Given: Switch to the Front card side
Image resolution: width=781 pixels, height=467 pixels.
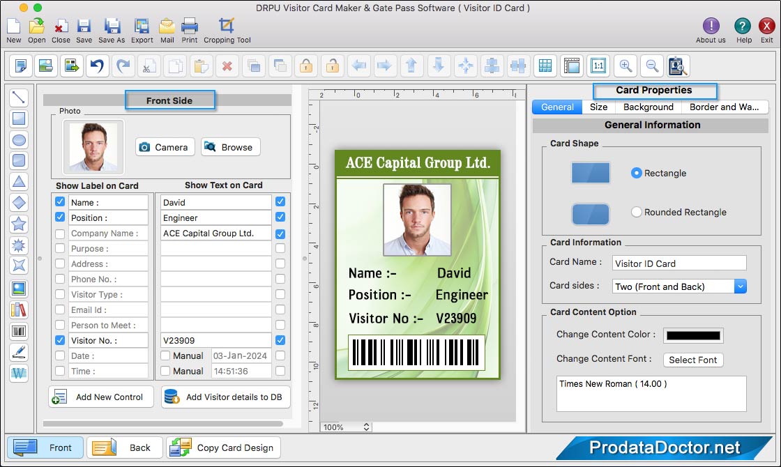Looking at the screenshot, I should point(45,447).
